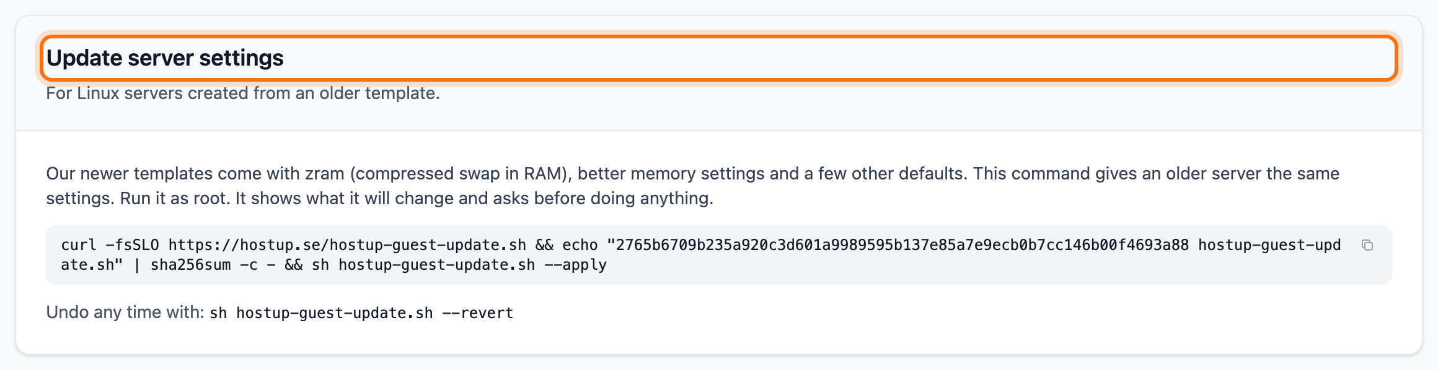Image resolution: width=1438 pixels, height=370 pixels.
Task: Click the "sha256sum -c -" part of command
Action: pos(213,265)
